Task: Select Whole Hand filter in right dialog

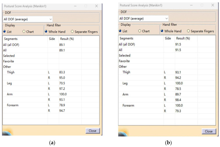Action: [x=162, y=31]
